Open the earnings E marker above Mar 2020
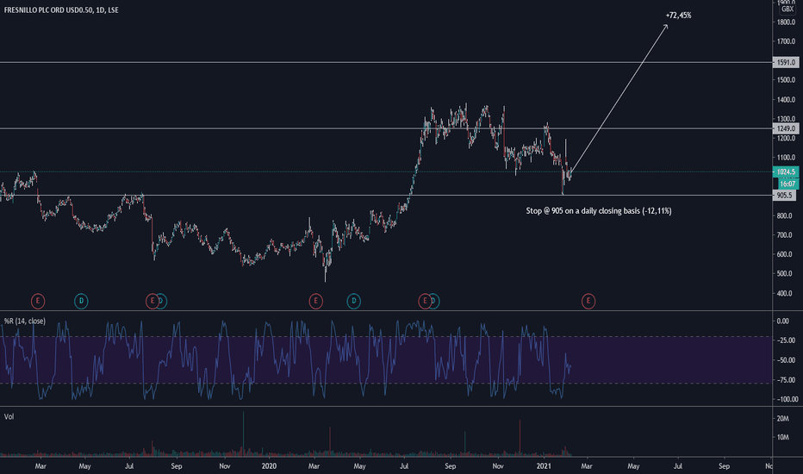Image resolution: width=803 pixels, height=474 pixels. [x=315, y=302]
